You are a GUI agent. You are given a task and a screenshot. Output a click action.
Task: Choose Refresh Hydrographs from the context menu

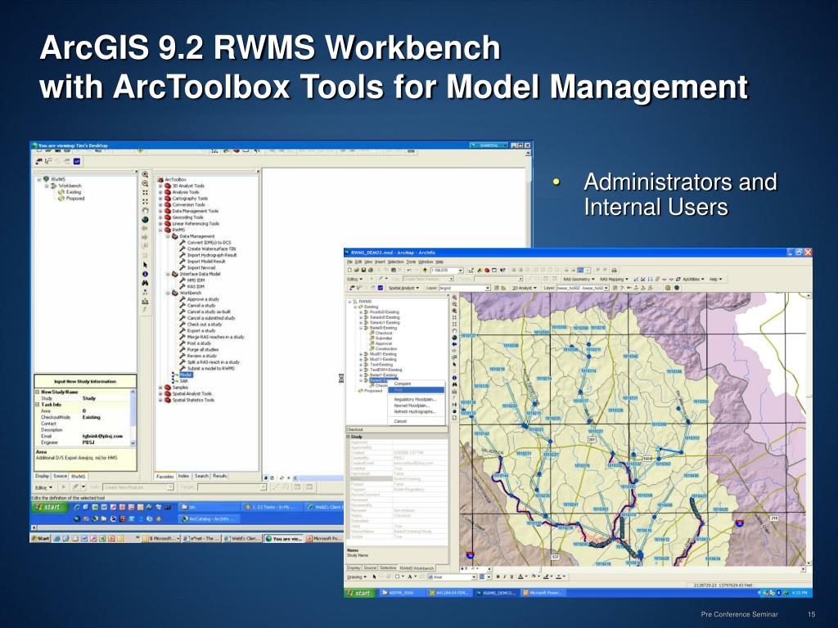click(415, 412)
